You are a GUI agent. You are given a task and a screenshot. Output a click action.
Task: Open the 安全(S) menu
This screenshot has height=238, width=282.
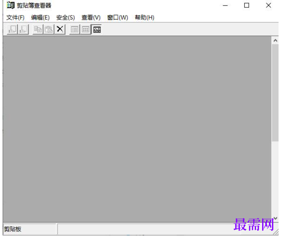pyautogui.click(x=65, y=18)
